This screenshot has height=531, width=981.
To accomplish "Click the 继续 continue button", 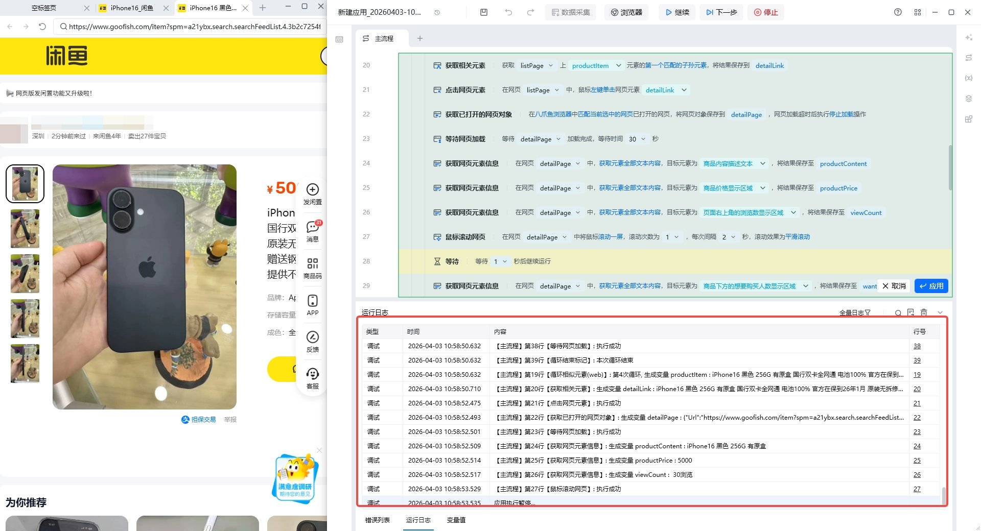I will point(677,12).
